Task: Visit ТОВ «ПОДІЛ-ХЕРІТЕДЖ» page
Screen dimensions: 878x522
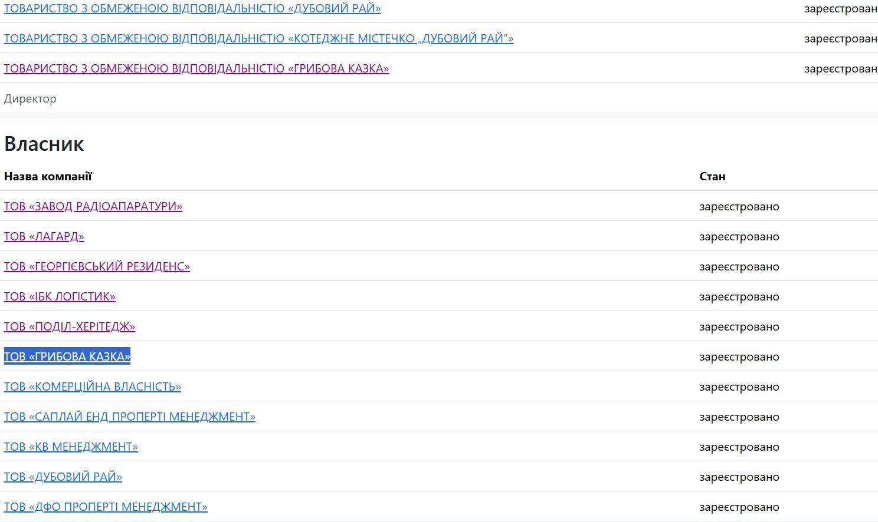Action: point(70,326)
